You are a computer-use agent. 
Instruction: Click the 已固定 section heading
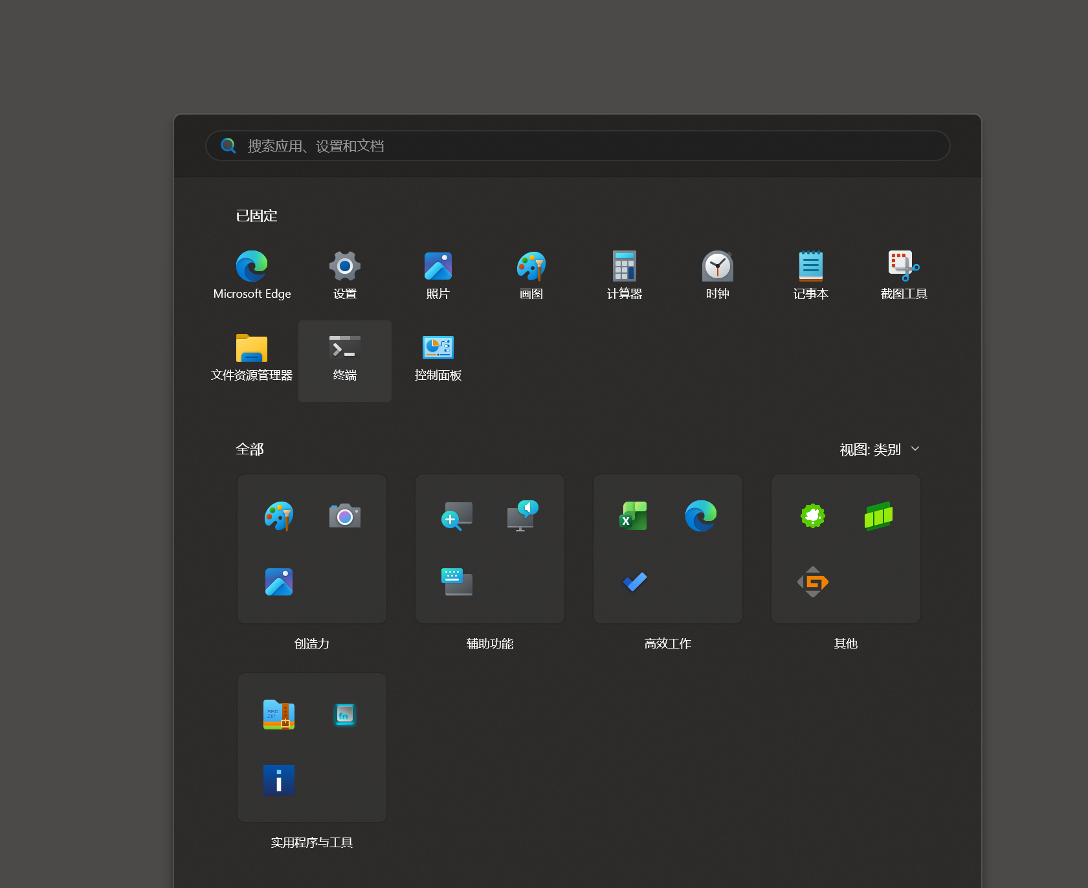pyautogui.click(x=257, y=216)
